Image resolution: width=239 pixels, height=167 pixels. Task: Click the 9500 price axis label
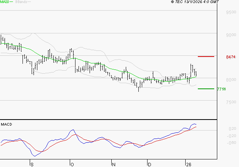[x=231, y=12]
